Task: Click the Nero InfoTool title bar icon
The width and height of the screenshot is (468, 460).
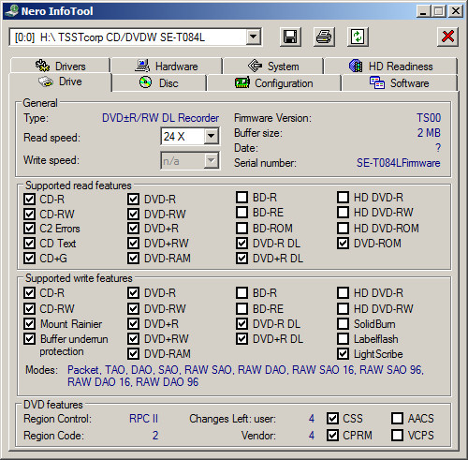Action: (x=12, y=11)
